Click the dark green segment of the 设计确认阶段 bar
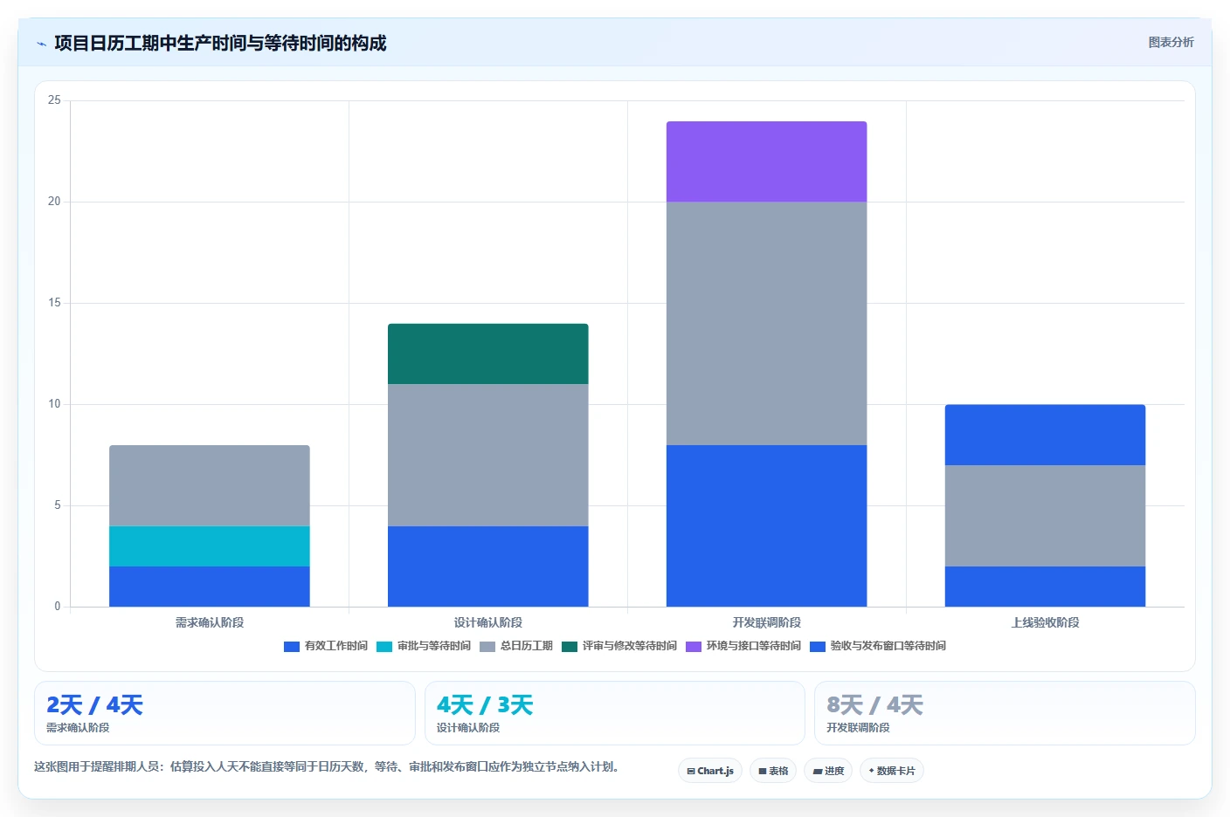1230x817 pixels. 488,354
